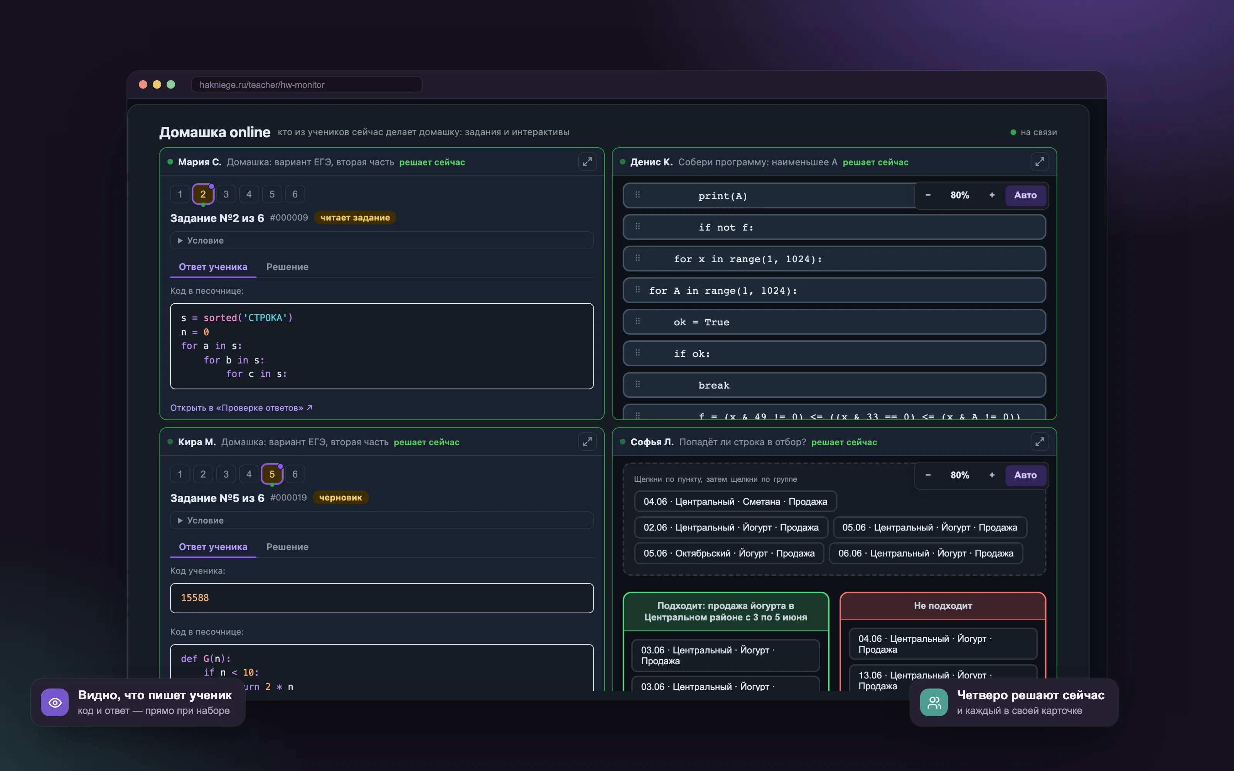This screenshot has width=1234, height=771.
Task: Expand Денис К. card to fullscreen
Action: pyautogui.click(x=1040, y=162)
